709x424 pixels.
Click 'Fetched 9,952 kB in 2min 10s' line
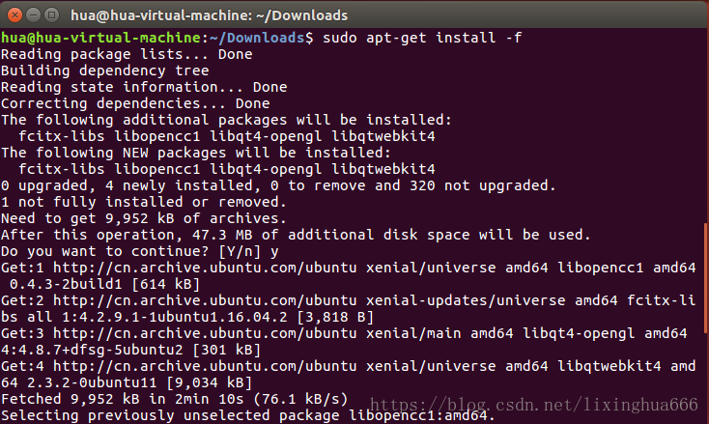pos(174,399)
